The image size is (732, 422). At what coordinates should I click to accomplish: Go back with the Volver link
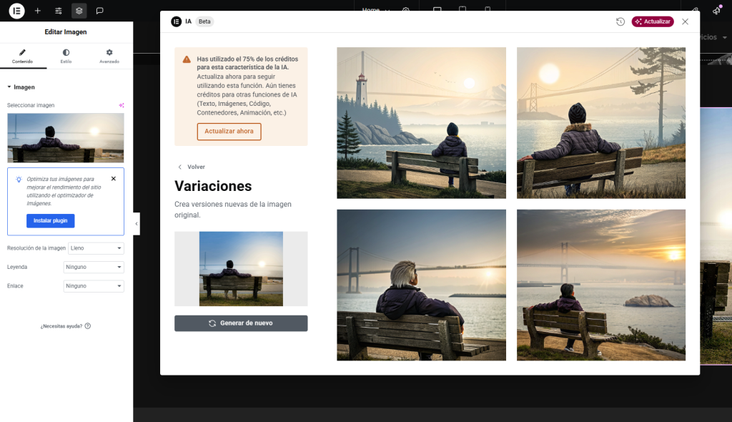point(191,167)
